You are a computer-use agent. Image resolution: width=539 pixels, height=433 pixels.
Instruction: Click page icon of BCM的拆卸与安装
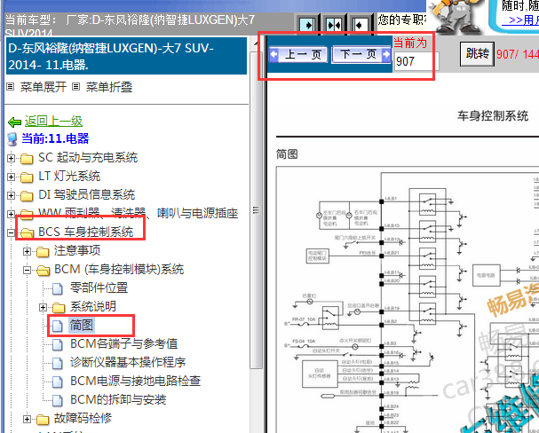click(x=58, y=400)
